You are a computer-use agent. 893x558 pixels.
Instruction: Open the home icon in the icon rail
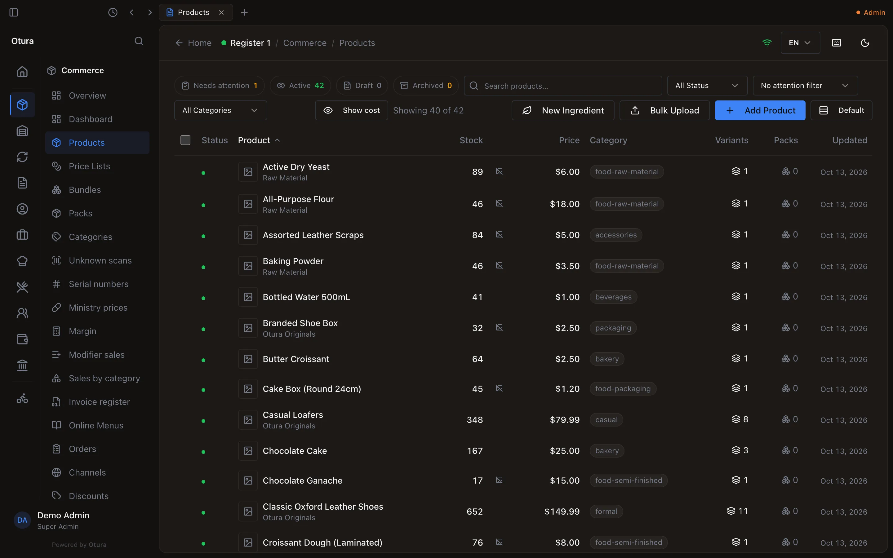[23, 72]
